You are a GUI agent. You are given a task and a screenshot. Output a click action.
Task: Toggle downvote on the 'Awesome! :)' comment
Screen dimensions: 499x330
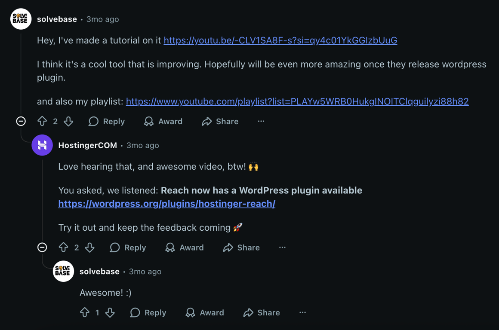tap(110, 313)
